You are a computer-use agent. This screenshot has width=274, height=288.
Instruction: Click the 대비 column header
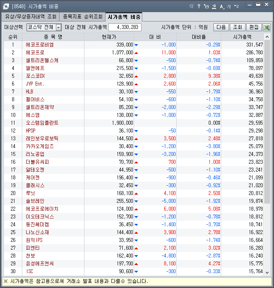point(155,37)
